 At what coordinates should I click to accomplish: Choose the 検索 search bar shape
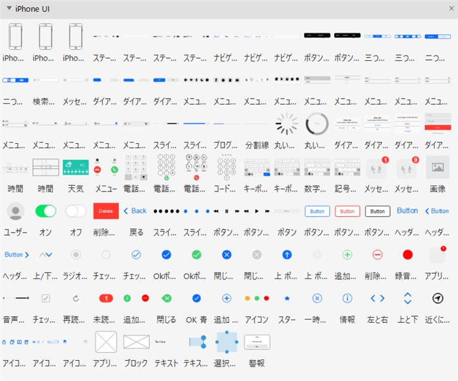(x=46, y=80)
